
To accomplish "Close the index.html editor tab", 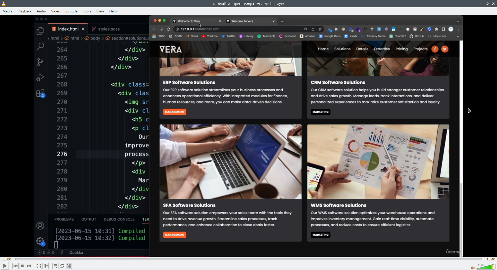I will pos(83,29).
